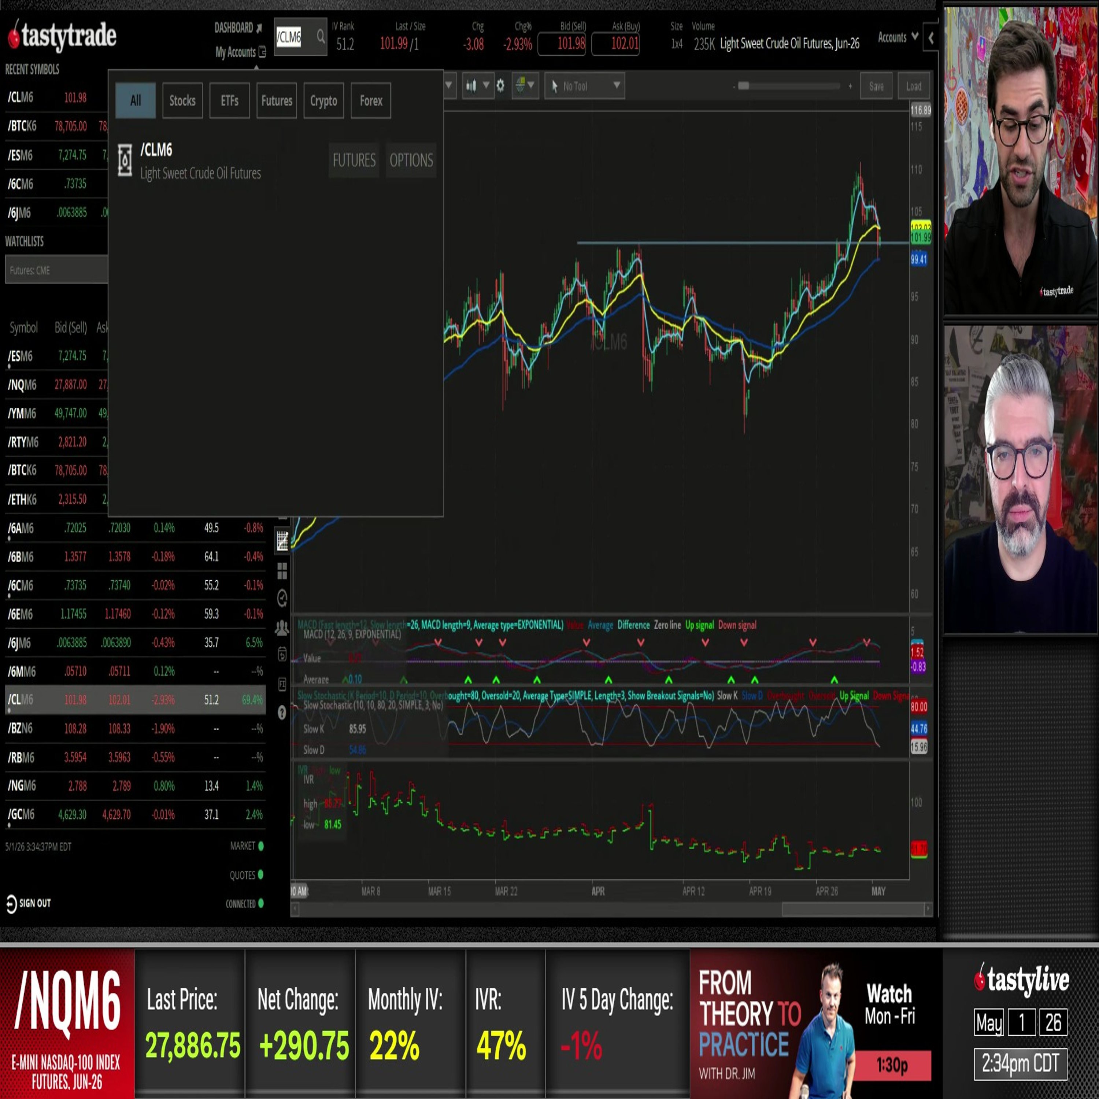Viewport: 1099px width, 1099px height.
Task: Click the magnifier icon in the symbol search box
Action: (x=321, y=37)
